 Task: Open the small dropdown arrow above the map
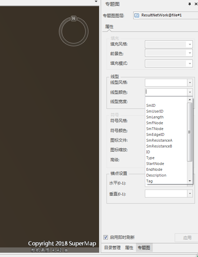tap(96, 1)
